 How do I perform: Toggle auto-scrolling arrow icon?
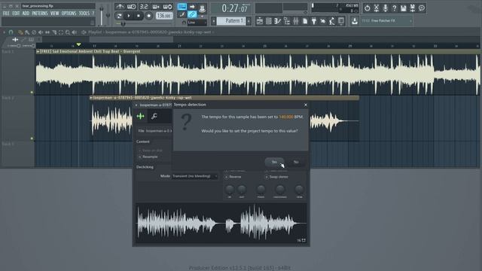point(192,7)
